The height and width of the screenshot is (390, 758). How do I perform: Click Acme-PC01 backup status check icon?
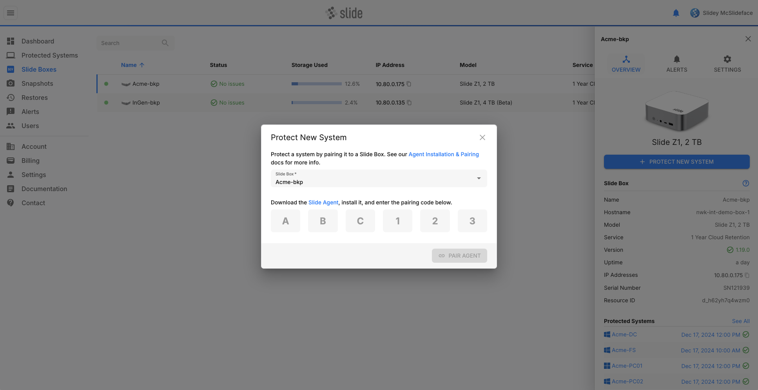(746, 366)
